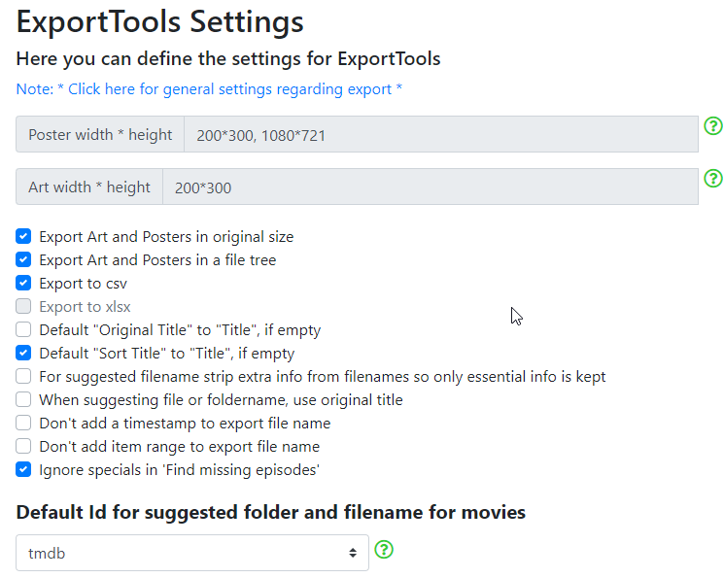Enable Don't add a timestamp to export file name

(x=23, y=423)
